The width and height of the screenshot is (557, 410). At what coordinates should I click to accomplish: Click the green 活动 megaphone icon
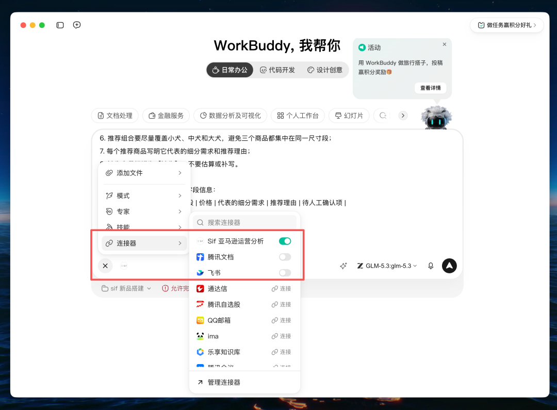(362, 47)
